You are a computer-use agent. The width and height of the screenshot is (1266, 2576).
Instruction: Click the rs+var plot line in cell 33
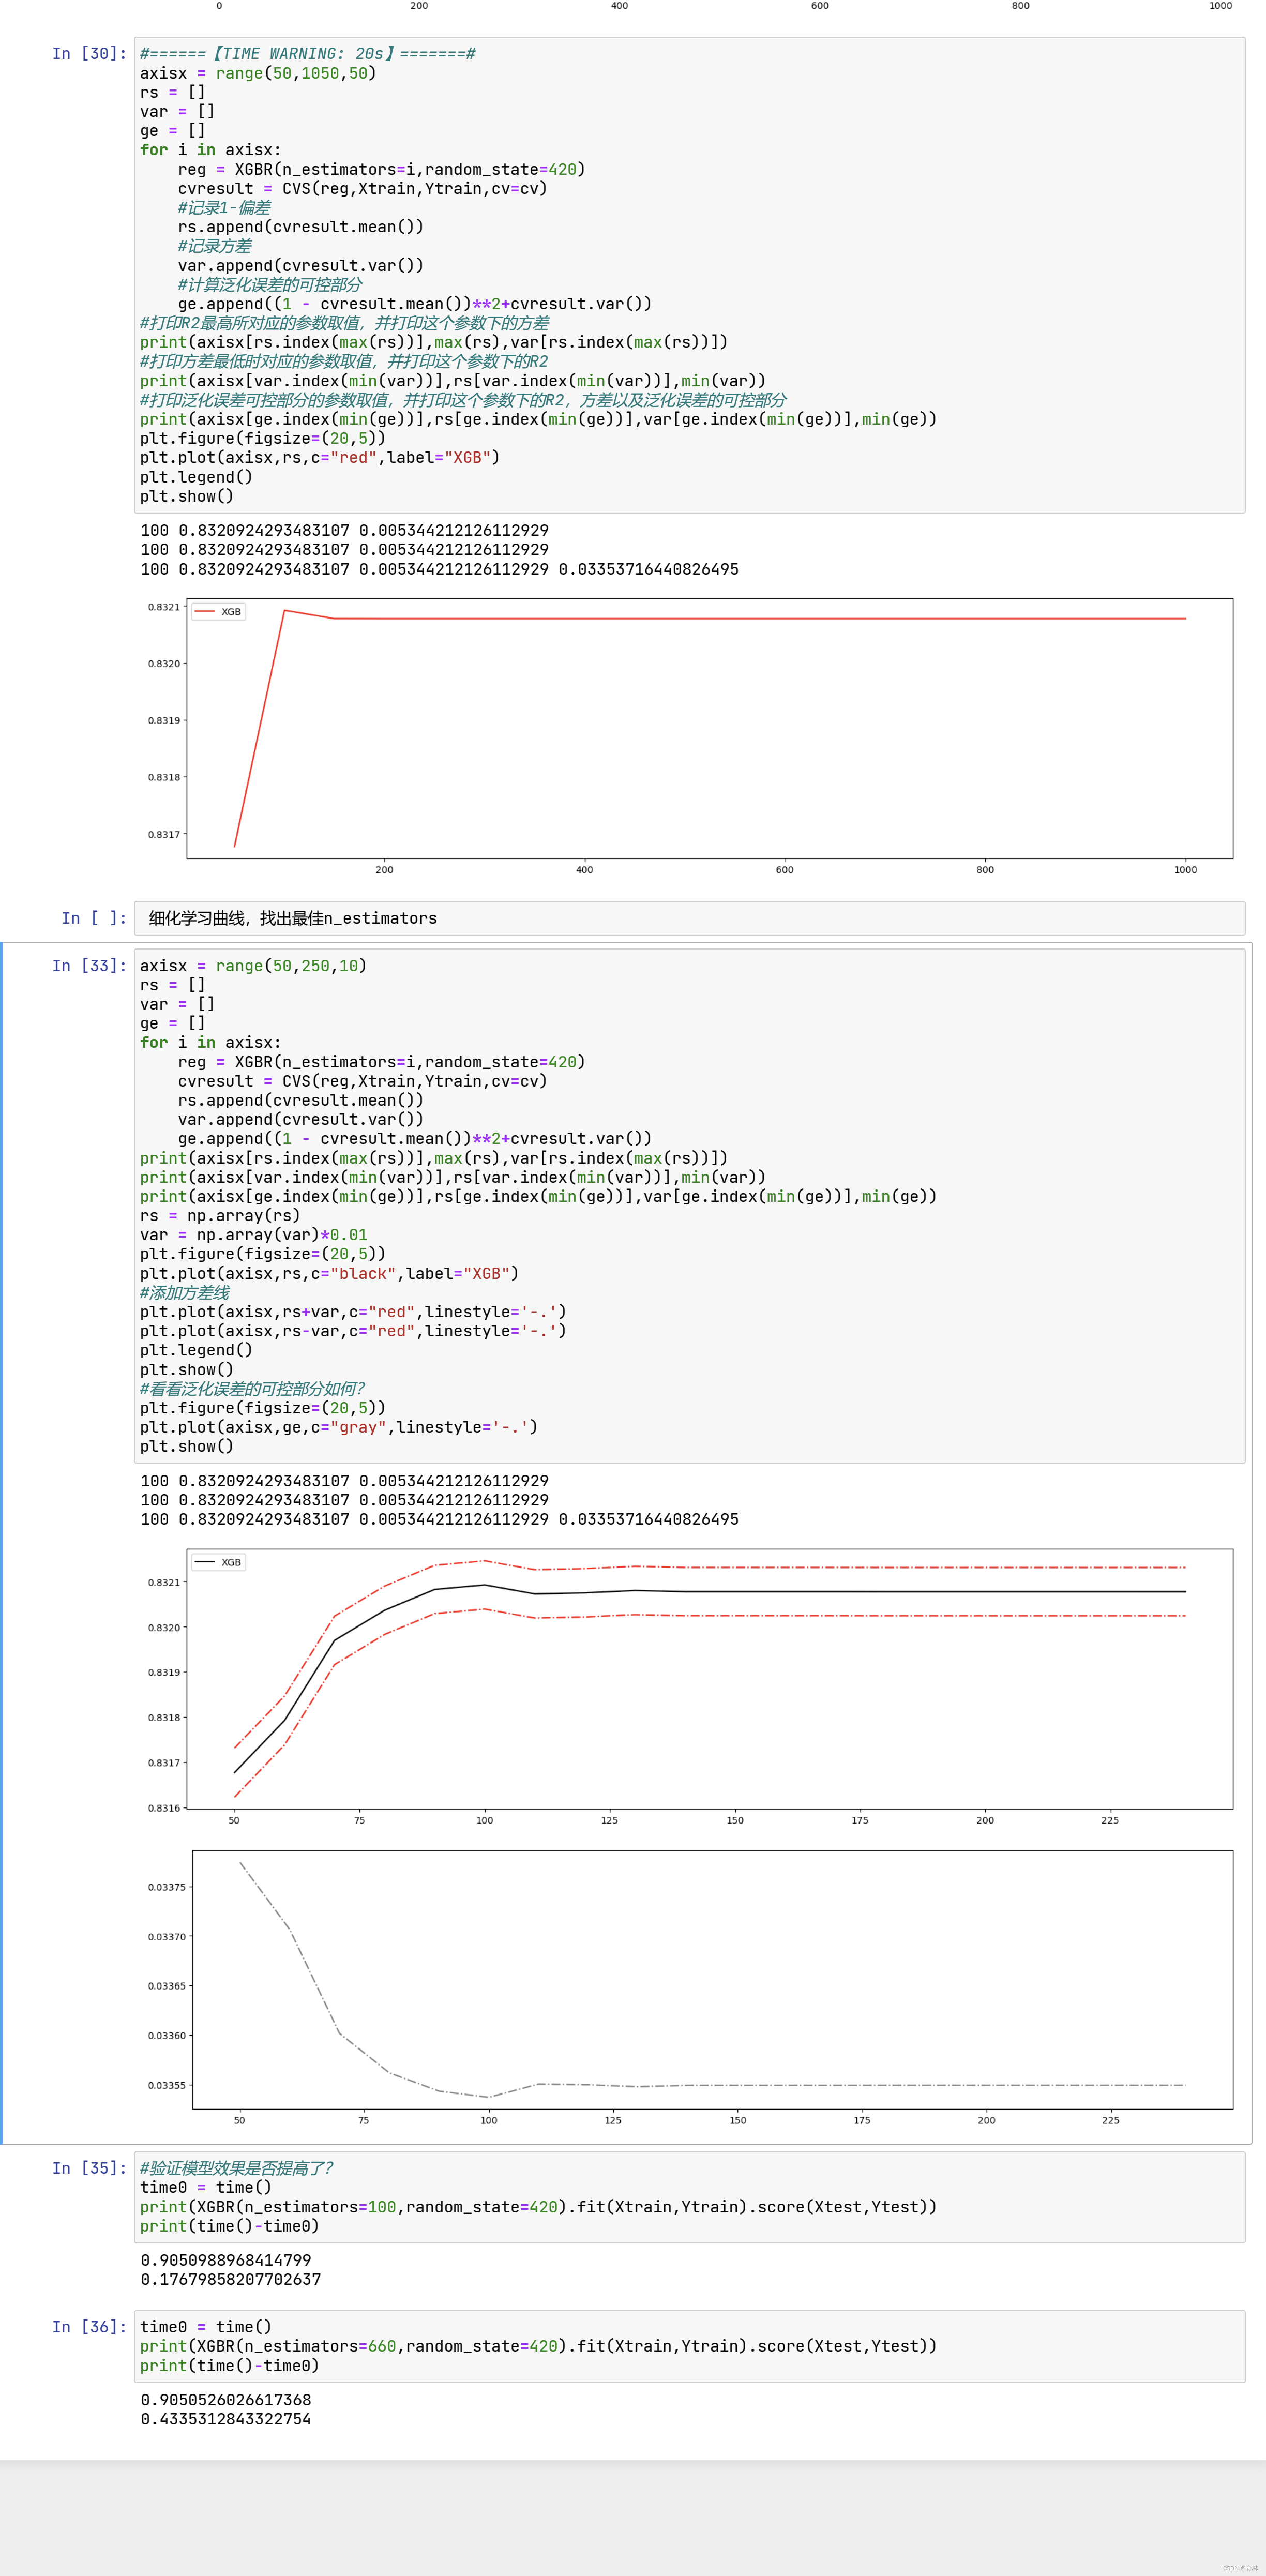353,1312
